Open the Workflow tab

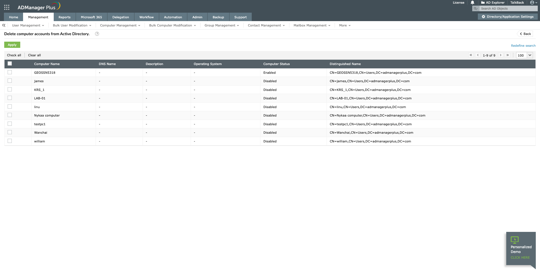(x=147, y=17)
